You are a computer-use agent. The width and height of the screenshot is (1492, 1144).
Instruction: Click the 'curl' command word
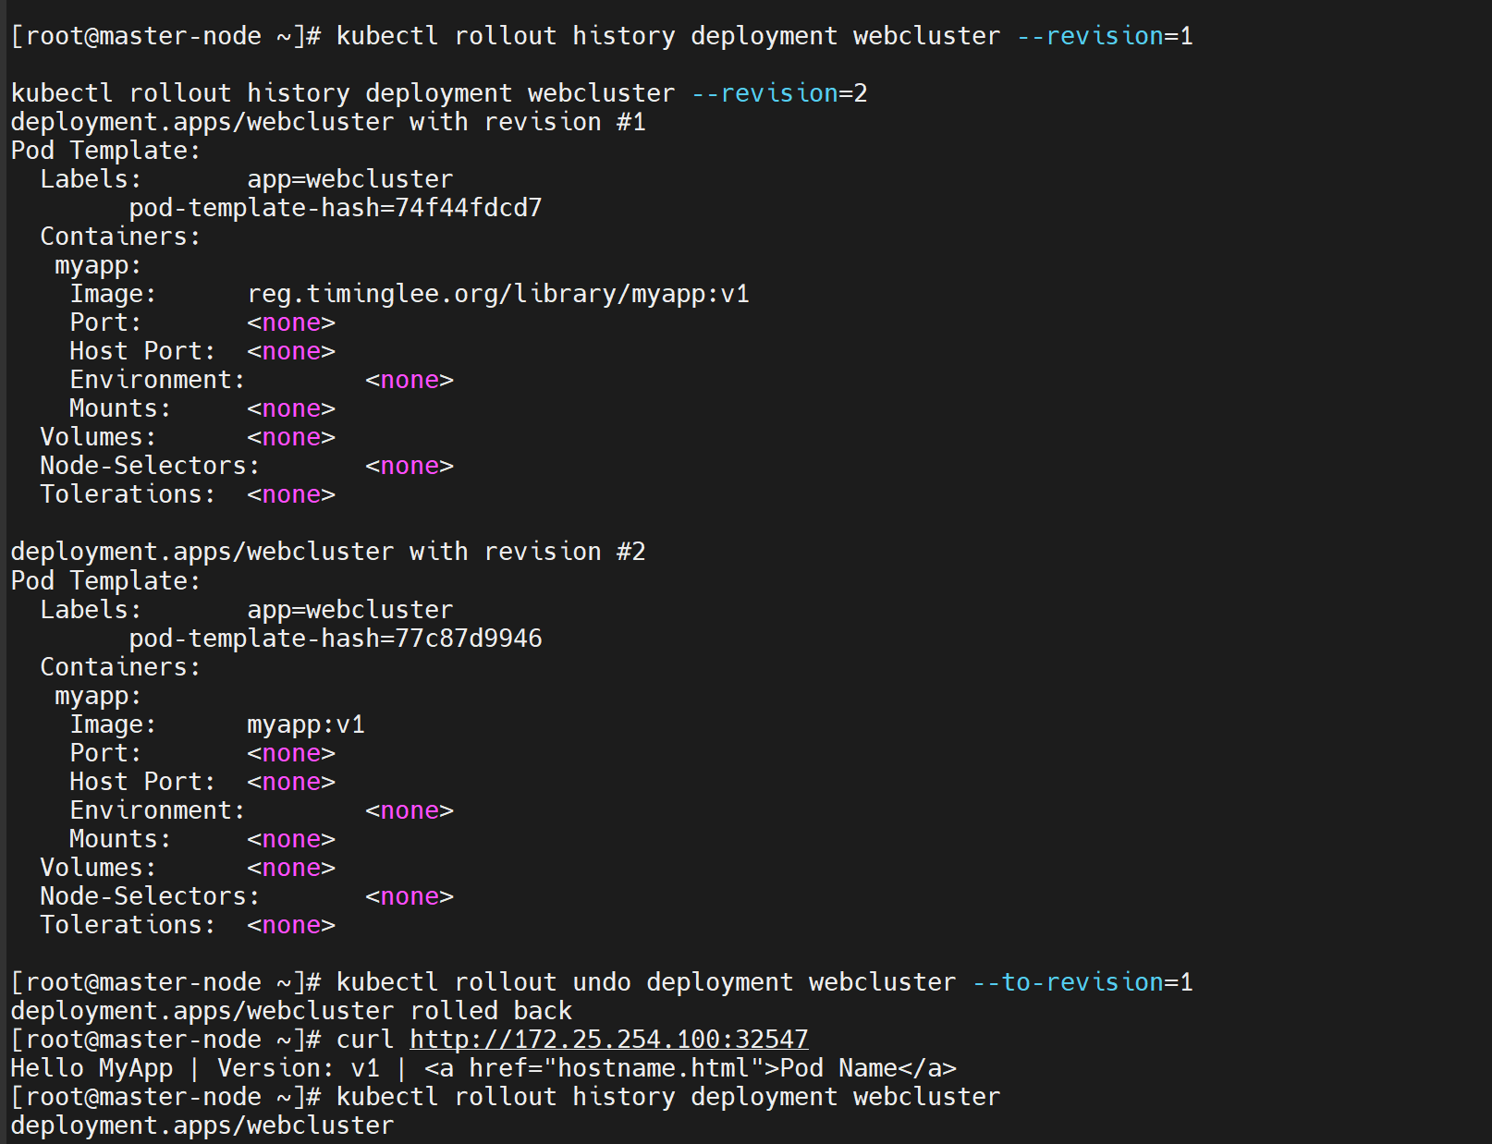(365, 1040)
